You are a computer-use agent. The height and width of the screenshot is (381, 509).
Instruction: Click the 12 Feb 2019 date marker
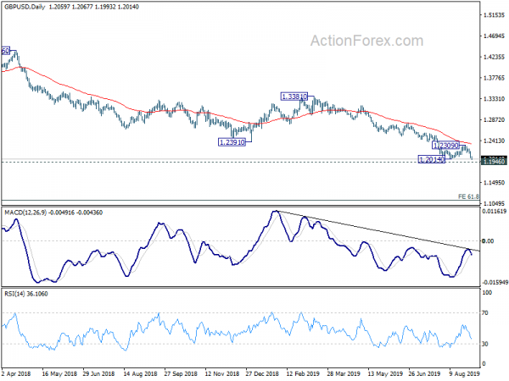click(x=303, y=373)
